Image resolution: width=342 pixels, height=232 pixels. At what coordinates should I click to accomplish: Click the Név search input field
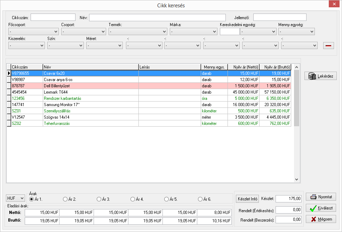coord(157,17)
